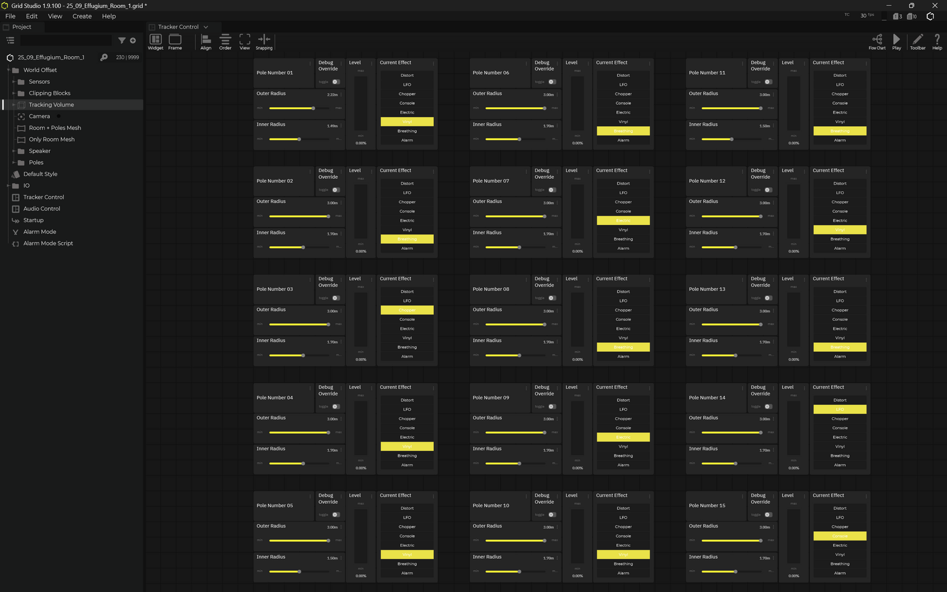947x592 pixels.
Task: Open the Align tool
Action: tap(205, 40)
